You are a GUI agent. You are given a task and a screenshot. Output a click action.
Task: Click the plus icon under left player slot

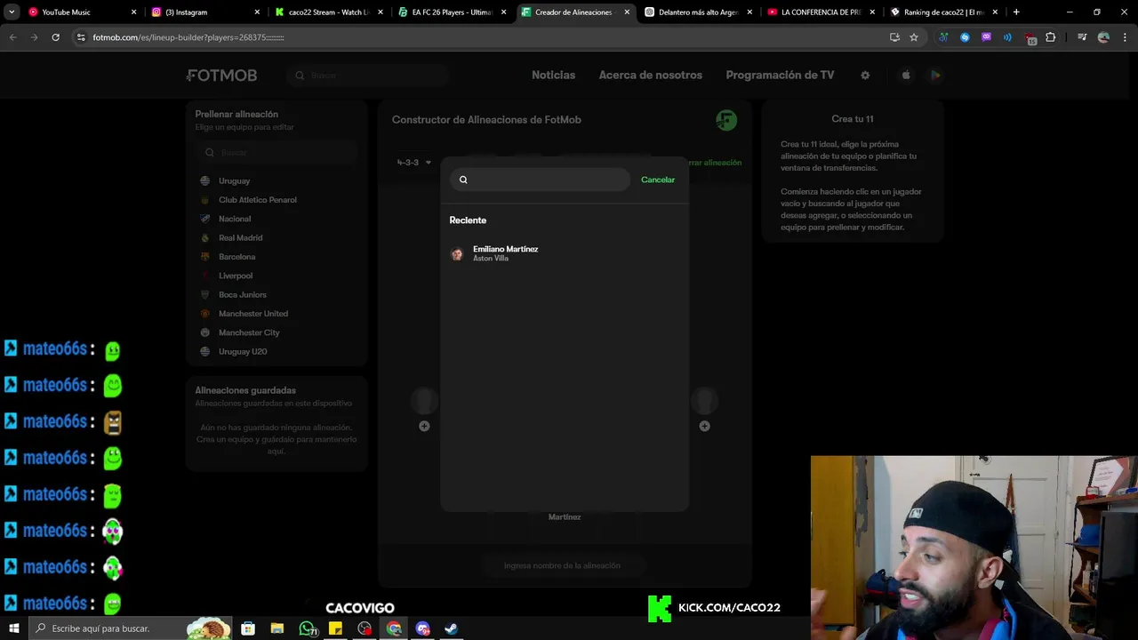pos(424,427)
